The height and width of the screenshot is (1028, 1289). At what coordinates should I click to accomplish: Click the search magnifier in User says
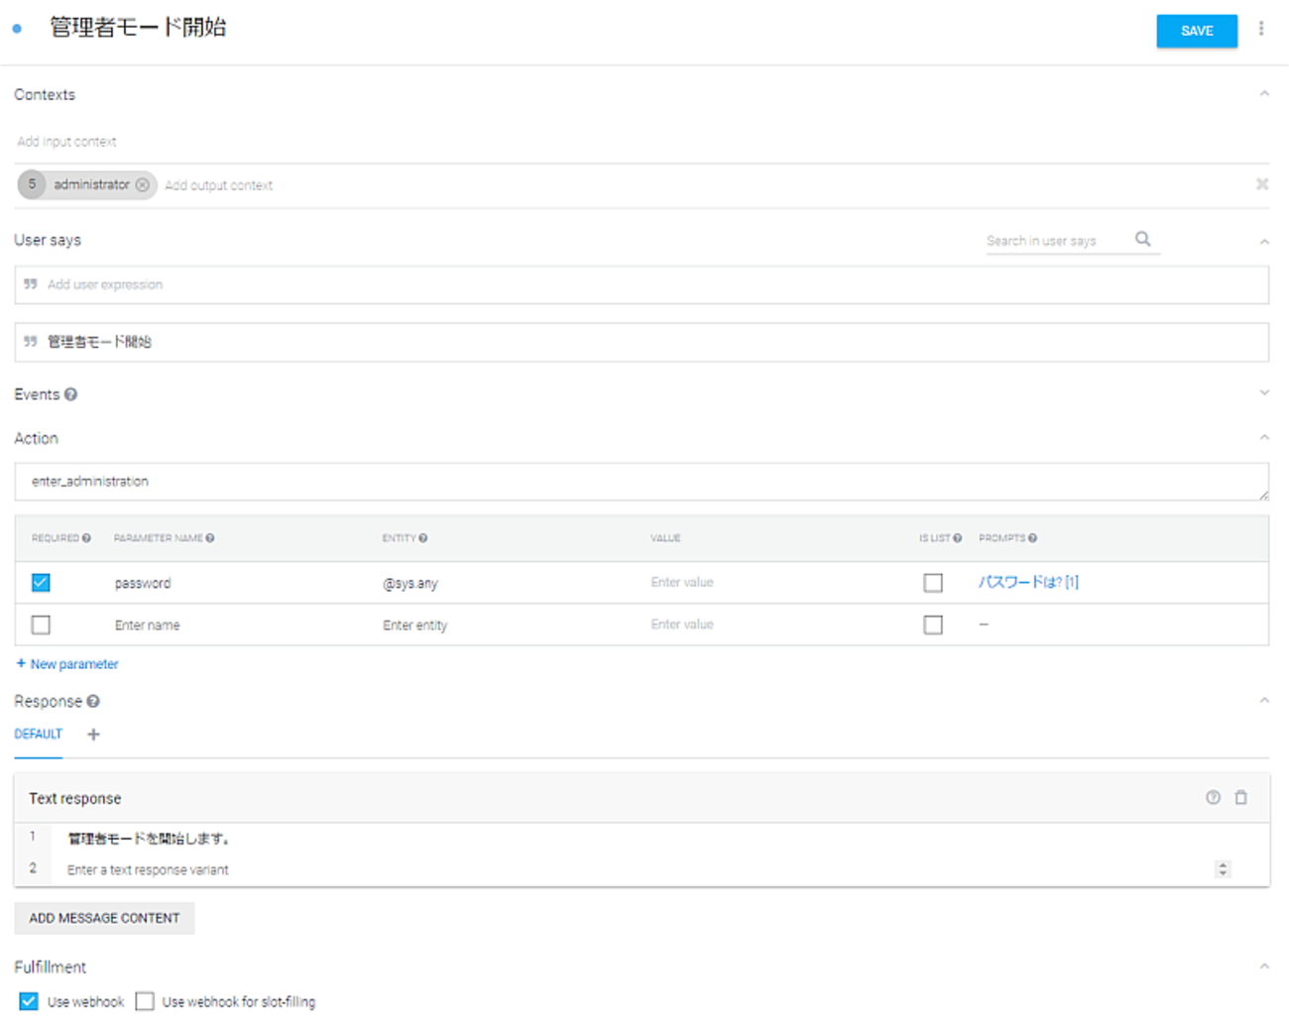[x=1142, y=239]
